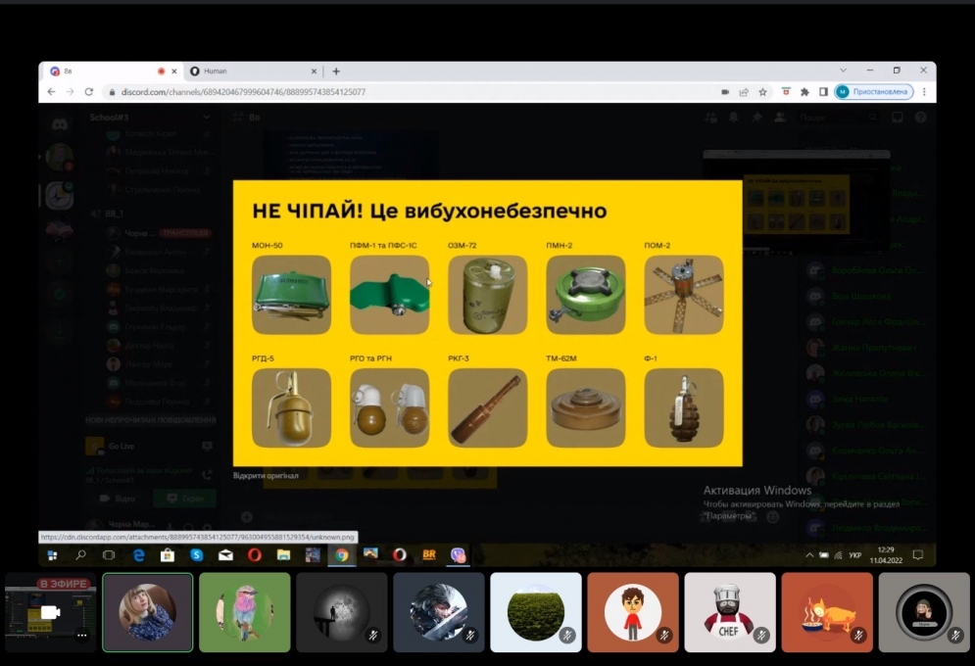Open Discord home icon in server list

tap(60, 123)
